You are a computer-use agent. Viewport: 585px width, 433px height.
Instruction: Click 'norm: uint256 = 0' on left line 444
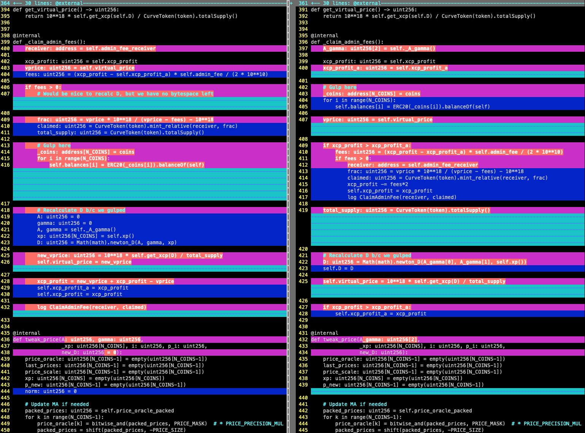(51, 391)
